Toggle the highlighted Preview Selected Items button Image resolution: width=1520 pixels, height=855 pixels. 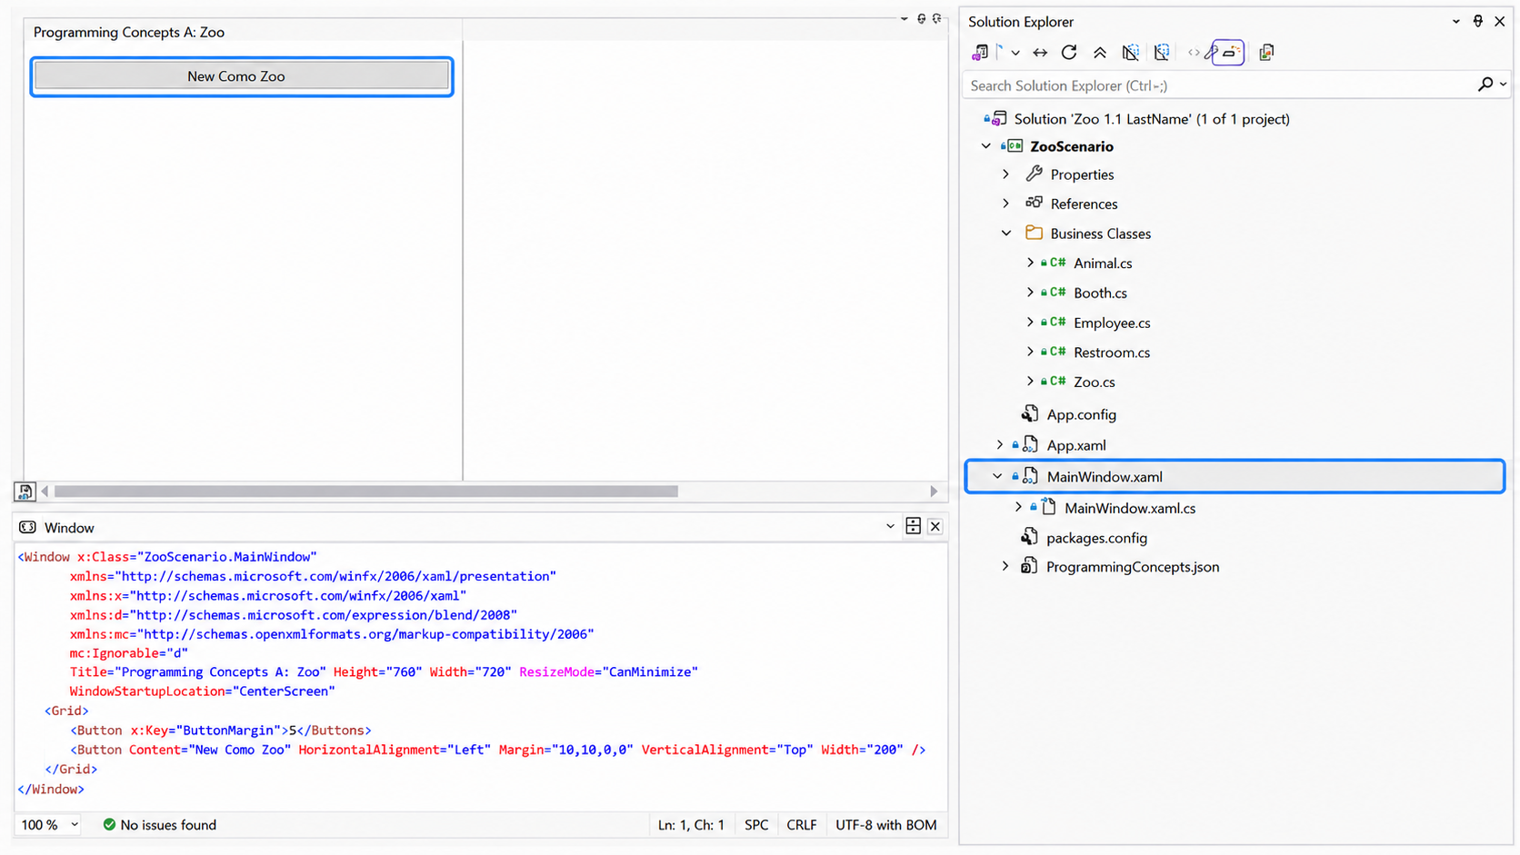pyautogui.click(x=1228, y=53)
